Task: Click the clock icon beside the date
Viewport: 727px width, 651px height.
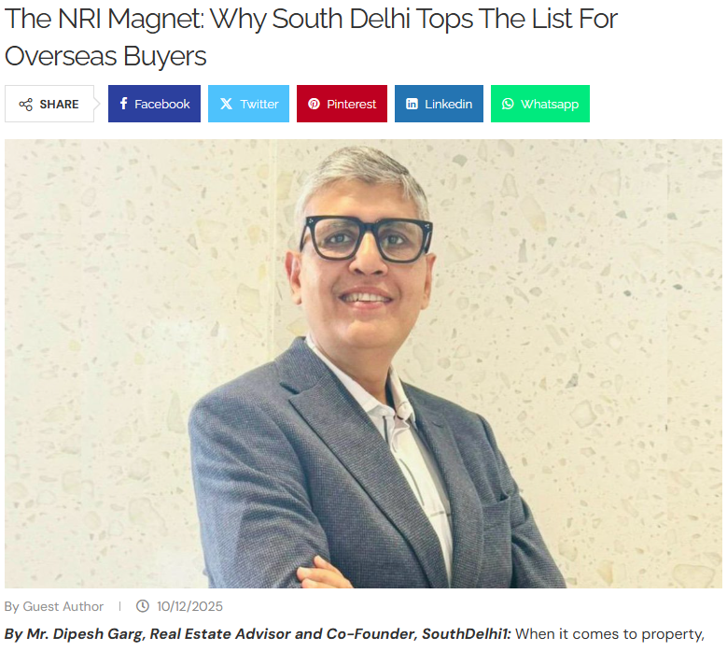Action: tap(143, 606)
